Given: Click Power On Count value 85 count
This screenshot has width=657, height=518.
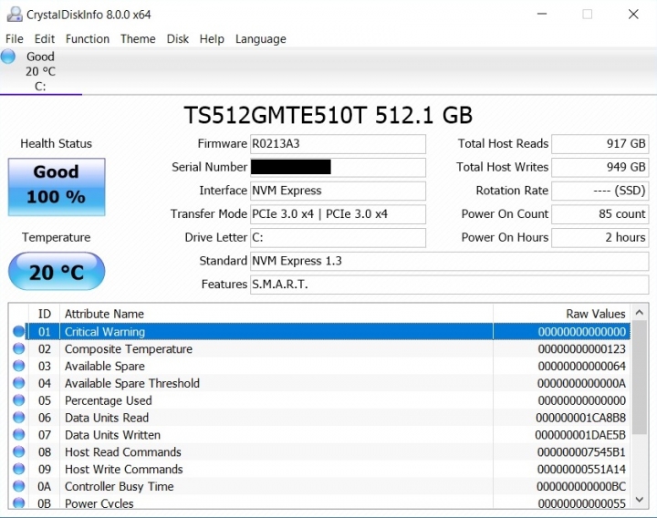Looking at the screenshot, I should (x=600, y=214).
